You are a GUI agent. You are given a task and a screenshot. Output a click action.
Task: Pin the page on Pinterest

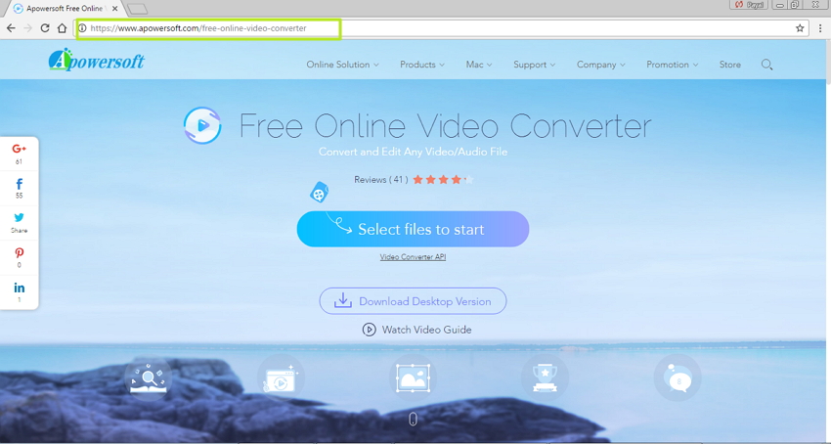[x=20, y=258]
